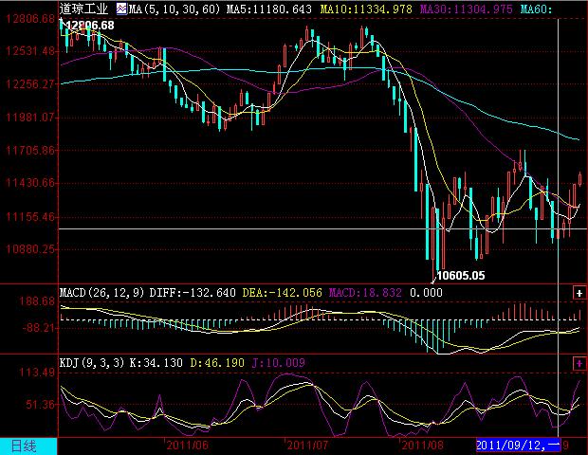
Task: Click the 51.36 KDJ axis label
Action: point(41,405)
